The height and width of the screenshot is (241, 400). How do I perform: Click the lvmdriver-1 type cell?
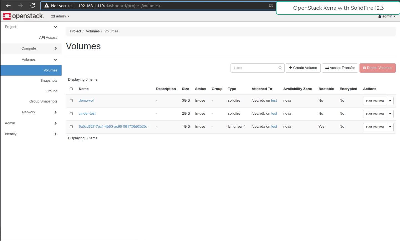(237, 127)
